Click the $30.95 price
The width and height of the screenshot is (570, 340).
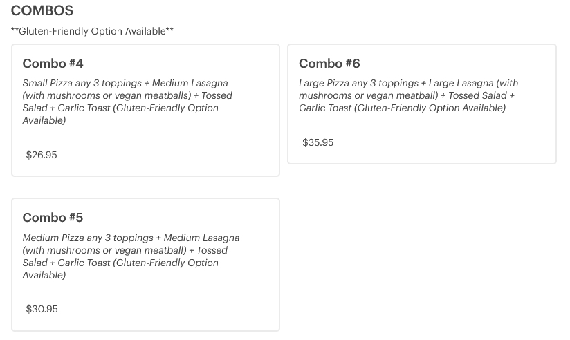point(42,309)
